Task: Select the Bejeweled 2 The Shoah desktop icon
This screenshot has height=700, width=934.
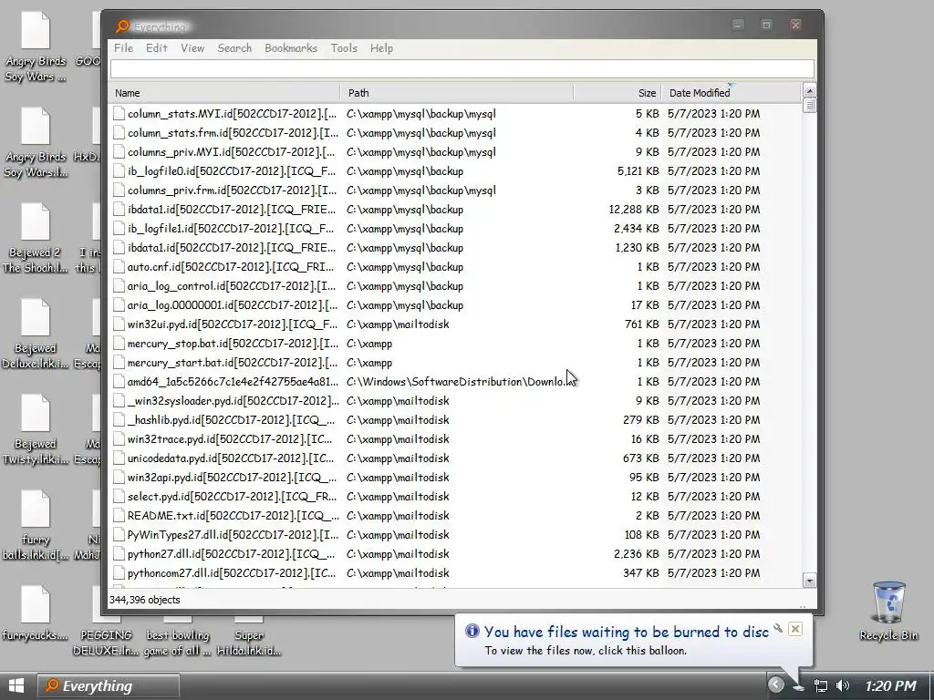Action: pos(36,238)
